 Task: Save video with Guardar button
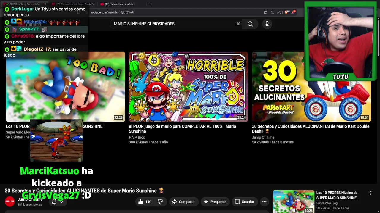tap(244, 202)
